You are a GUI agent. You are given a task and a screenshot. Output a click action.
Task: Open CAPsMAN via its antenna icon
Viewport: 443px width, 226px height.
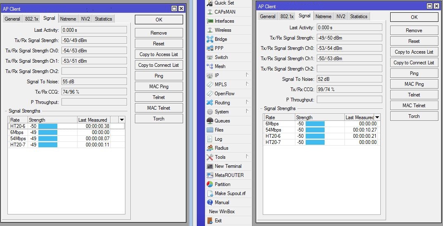point(210,12)
